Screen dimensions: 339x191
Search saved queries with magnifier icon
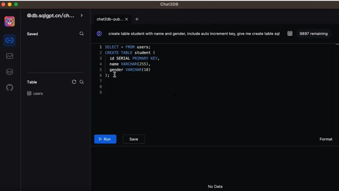[82, 34]
